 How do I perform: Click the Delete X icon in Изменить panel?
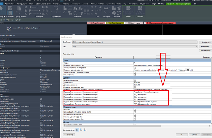point(92,14)
